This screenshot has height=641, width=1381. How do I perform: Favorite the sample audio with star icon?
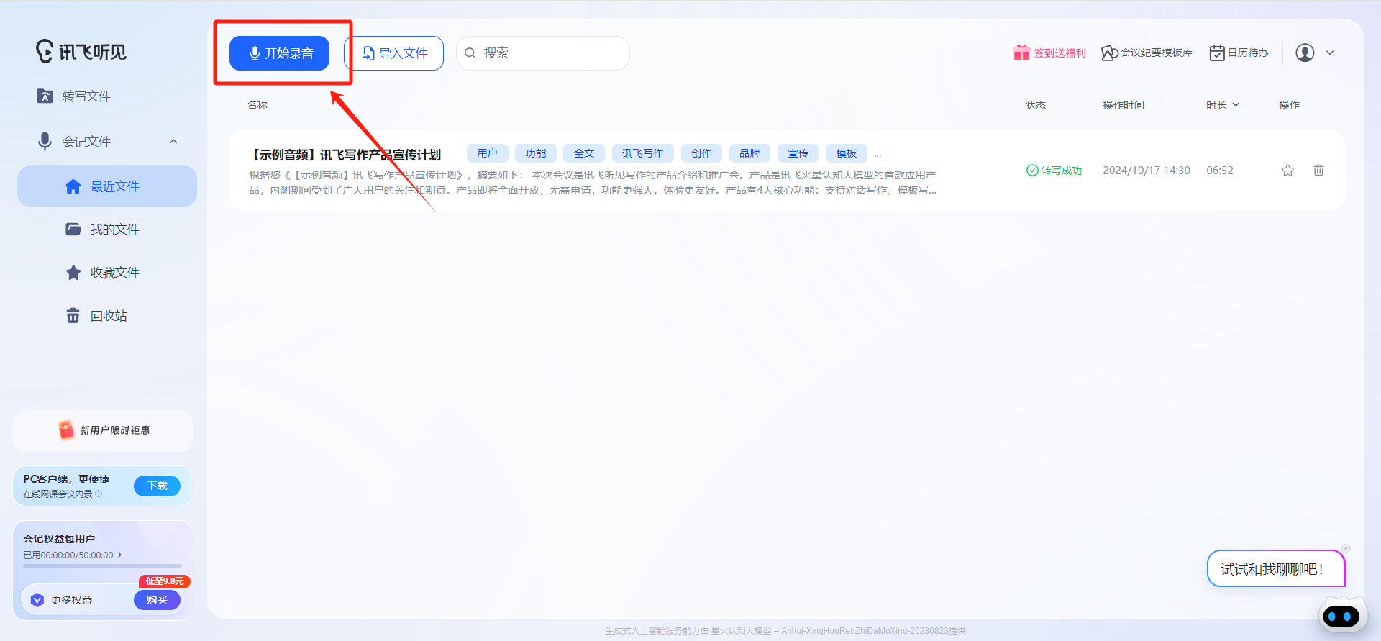pos(1287,171)
